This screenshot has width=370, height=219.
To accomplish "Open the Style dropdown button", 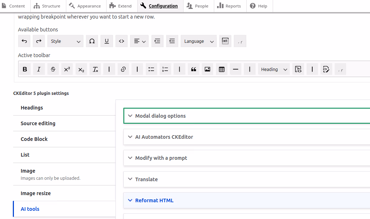I will [65, 41].
